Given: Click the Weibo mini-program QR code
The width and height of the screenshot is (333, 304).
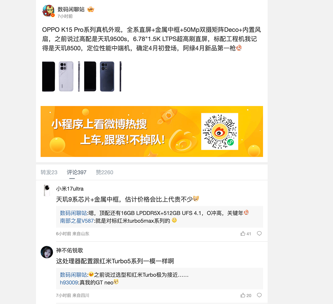Looking at the screenshot, I should [220, 131].
